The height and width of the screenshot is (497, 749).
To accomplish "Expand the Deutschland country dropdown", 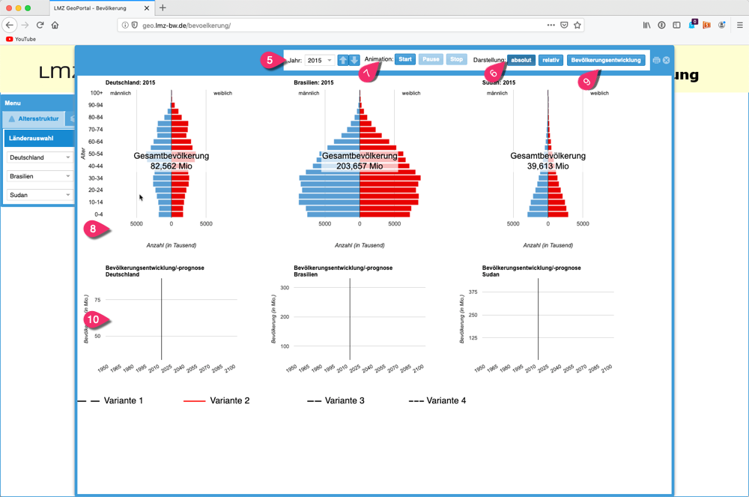I will point(40,157).
